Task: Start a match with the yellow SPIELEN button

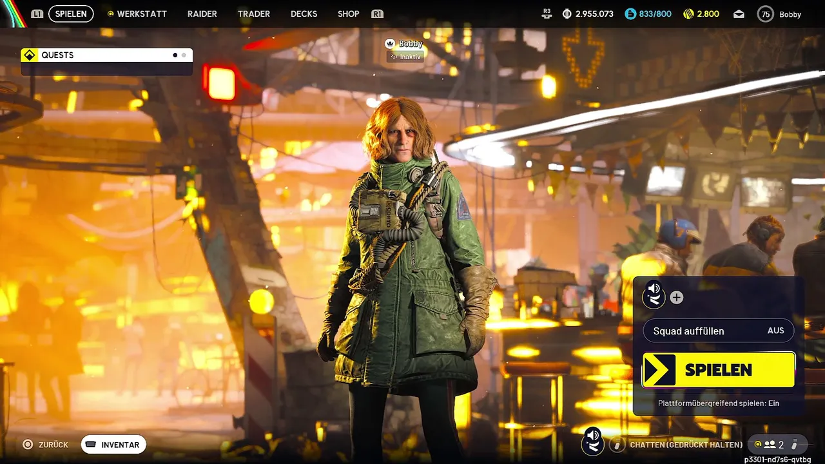Action: coord(719,370)
